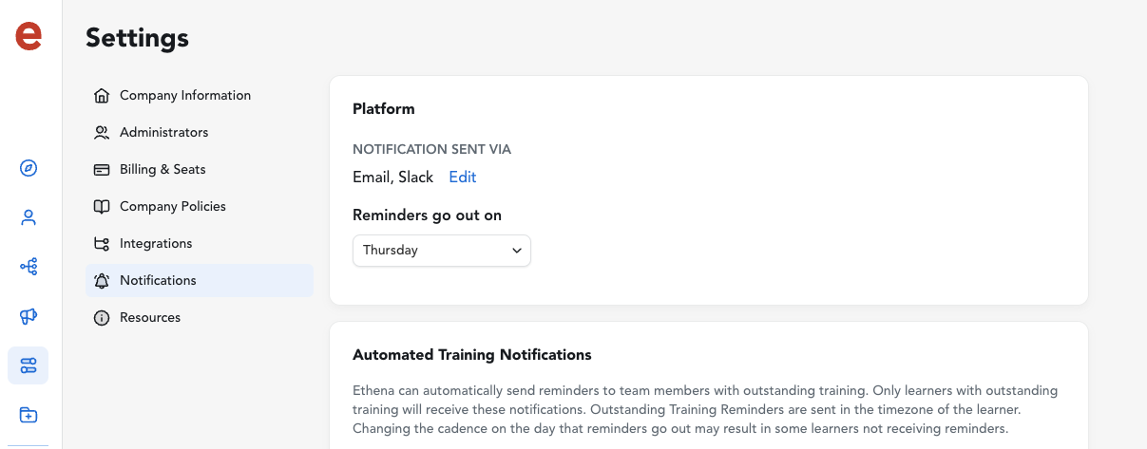Click the info circle Resources icon

pos(102,318)
